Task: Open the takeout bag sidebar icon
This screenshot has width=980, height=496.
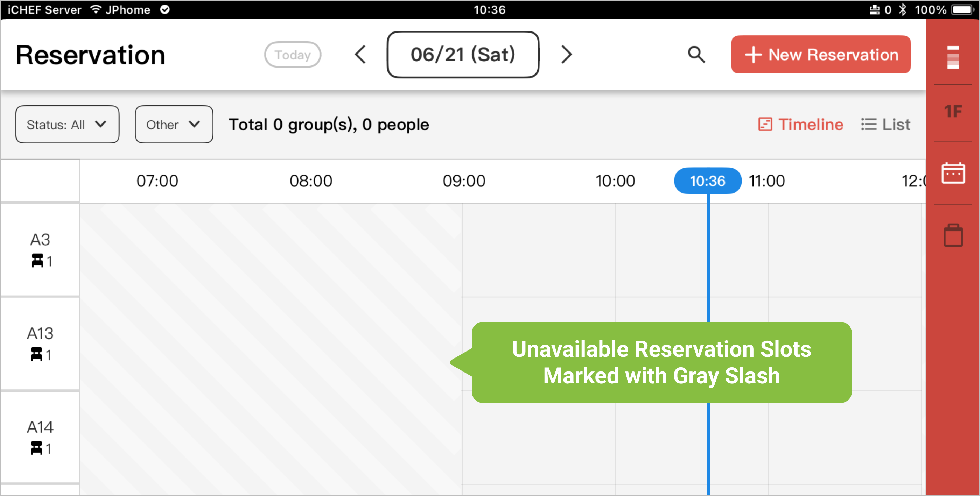Action: (x=953, y=236)
